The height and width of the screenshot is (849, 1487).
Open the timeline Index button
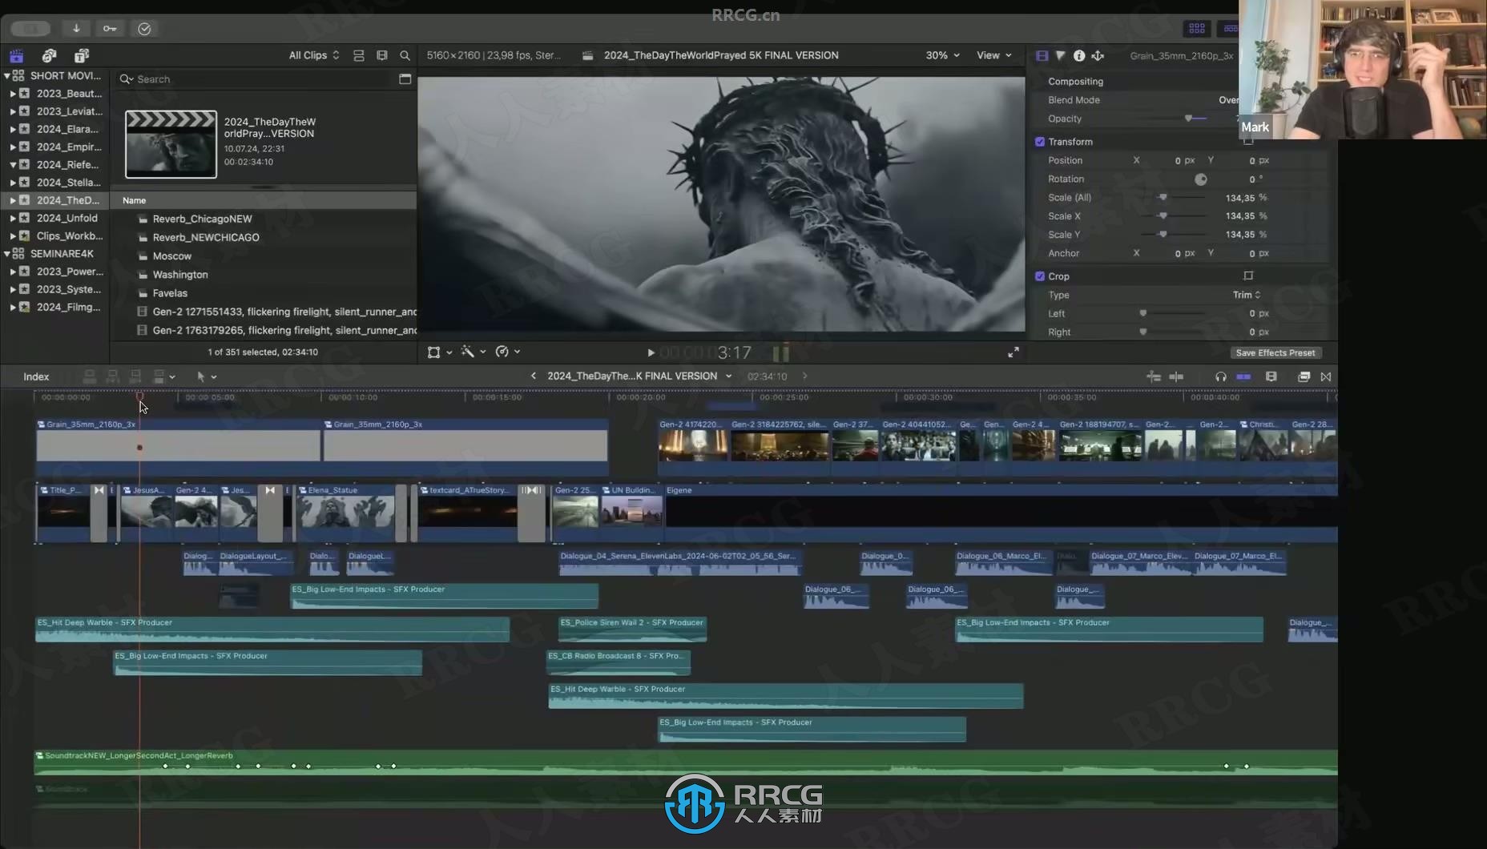point(36,376)
